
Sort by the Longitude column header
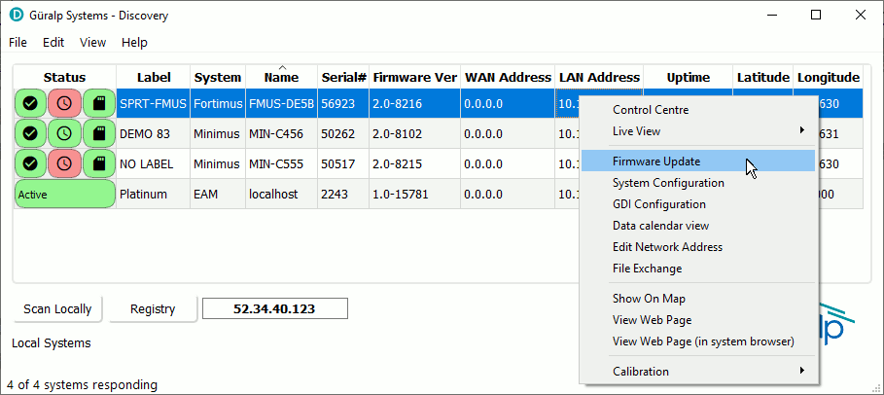pyautogui.click(x=829, y=77)
